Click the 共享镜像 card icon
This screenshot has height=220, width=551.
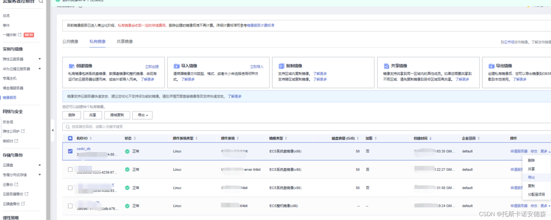tap(386, 66)
